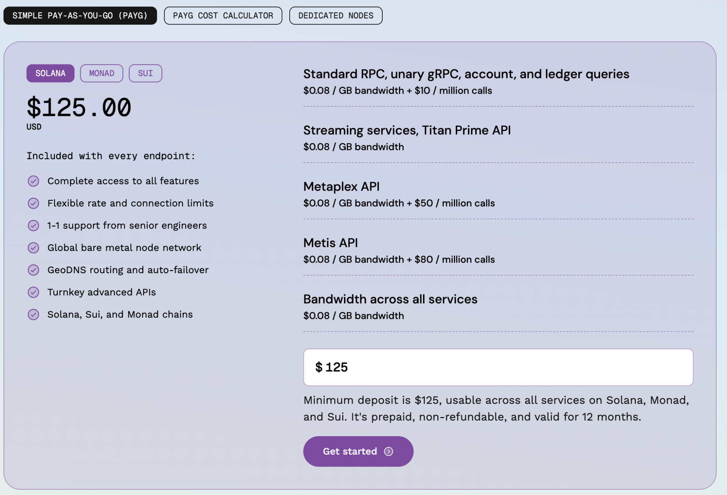The image size is (727, 495).
Task: Click '$0.08 / GB bandwidth + $80 / million calls'
Action: (399, 259)
